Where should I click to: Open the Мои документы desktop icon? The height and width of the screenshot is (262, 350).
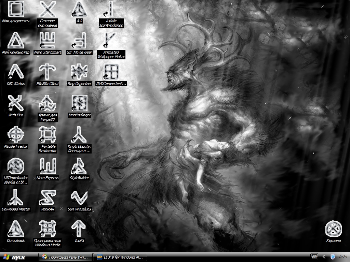click(16, 9)
